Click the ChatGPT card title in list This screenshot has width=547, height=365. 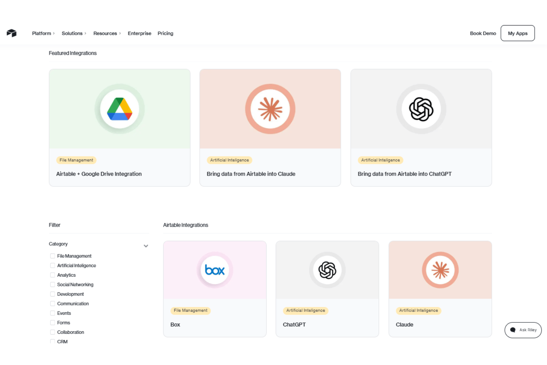tap(294, 325)
